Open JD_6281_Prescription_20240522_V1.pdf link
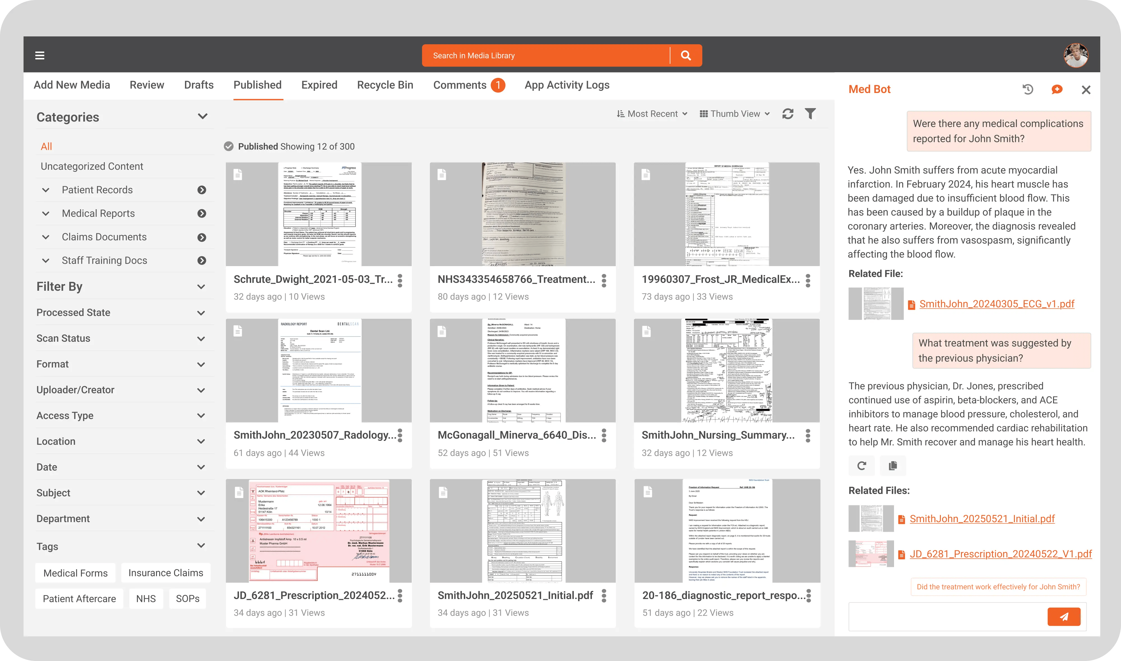 (1001, 554)
